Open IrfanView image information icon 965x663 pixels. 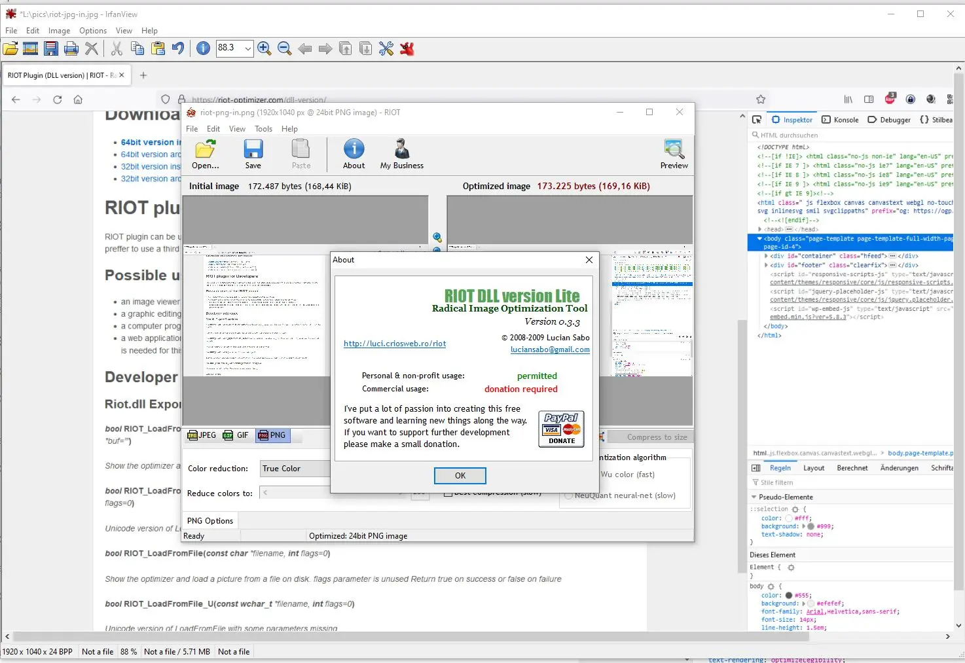pyautogui.click(x=204, y=48)
